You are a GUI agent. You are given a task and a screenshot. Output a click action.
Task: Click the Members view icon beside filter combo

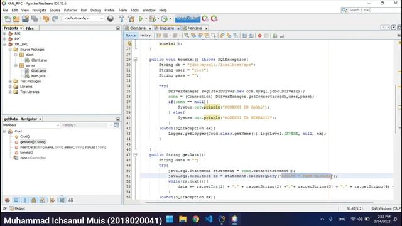click(x=117, y=125)
